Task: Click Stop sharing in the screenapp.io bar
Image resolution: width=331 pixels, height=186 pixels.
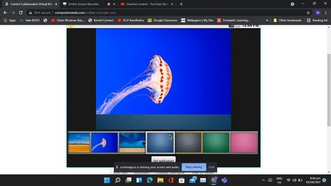Action: coord(194,167)
